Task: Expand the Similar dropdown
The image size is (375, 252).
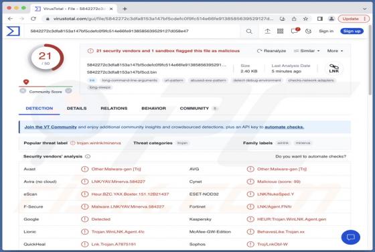Action: (x=307, y=51)
